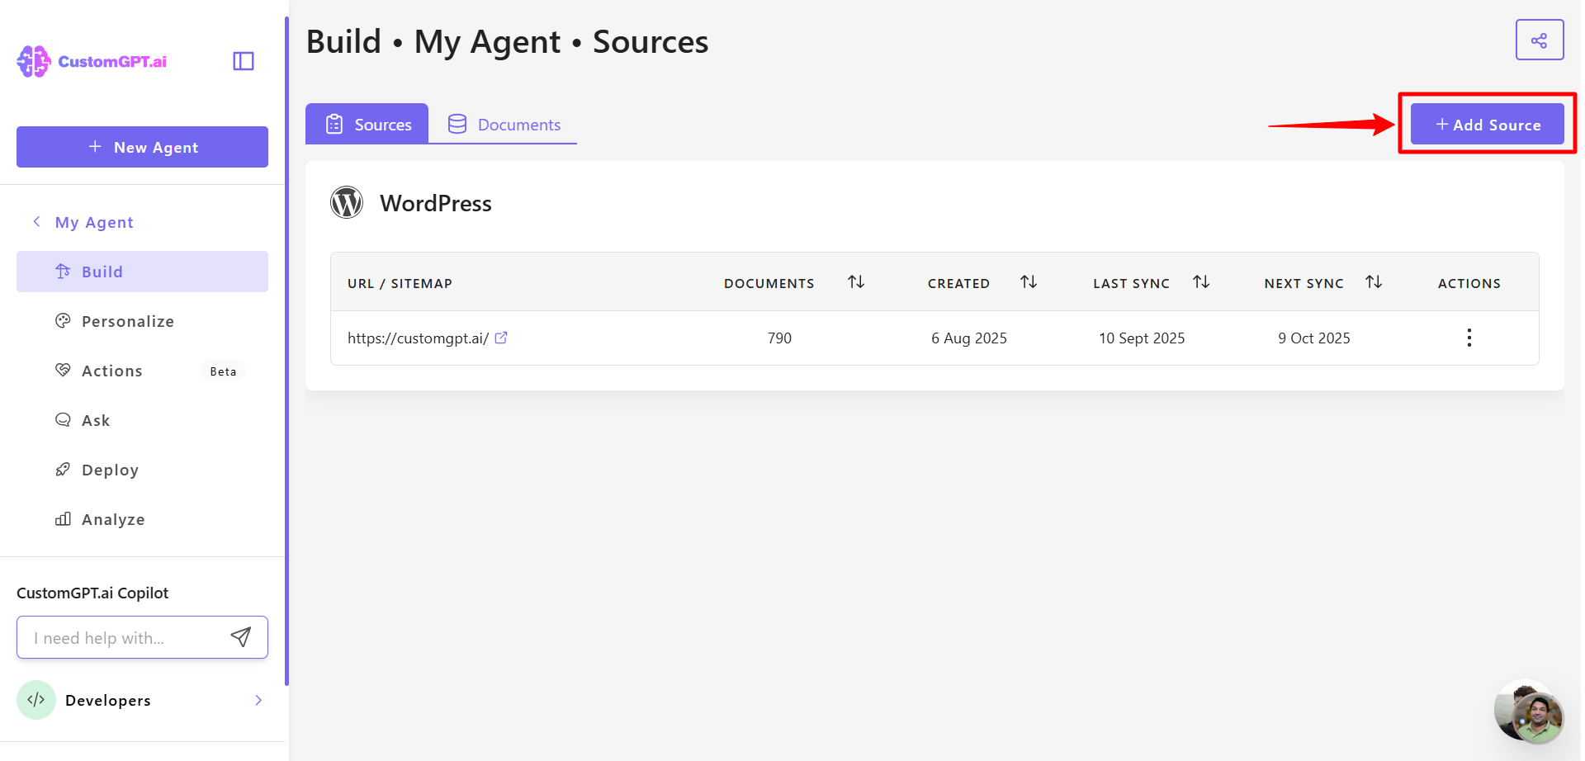Click the Build palette icon in sidebar
Screen dimensions: 1585x761
pos(63,271)
